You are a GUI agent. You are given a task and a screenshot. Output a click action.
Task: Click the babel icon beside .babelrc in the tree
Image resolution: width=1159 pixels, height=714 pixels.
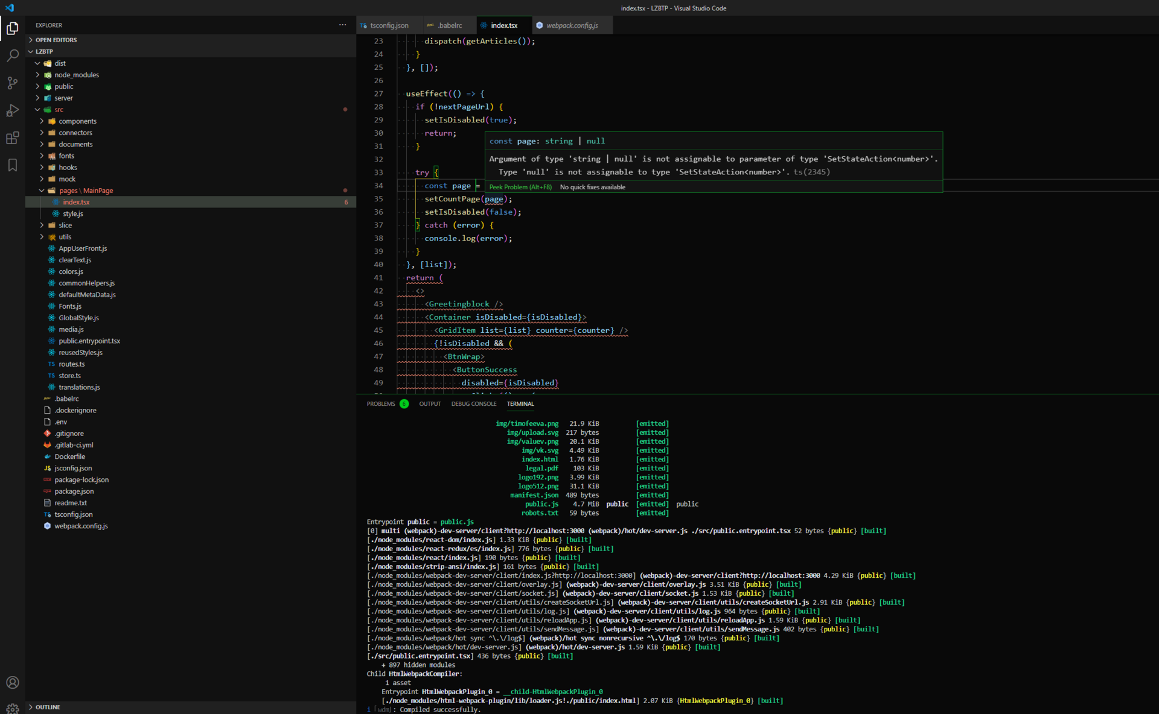coord(47,399)
